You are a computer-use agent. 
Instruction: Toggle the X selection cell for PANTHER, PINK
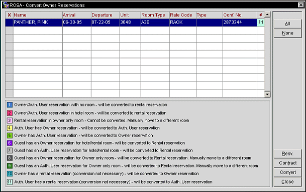[9, 22]
